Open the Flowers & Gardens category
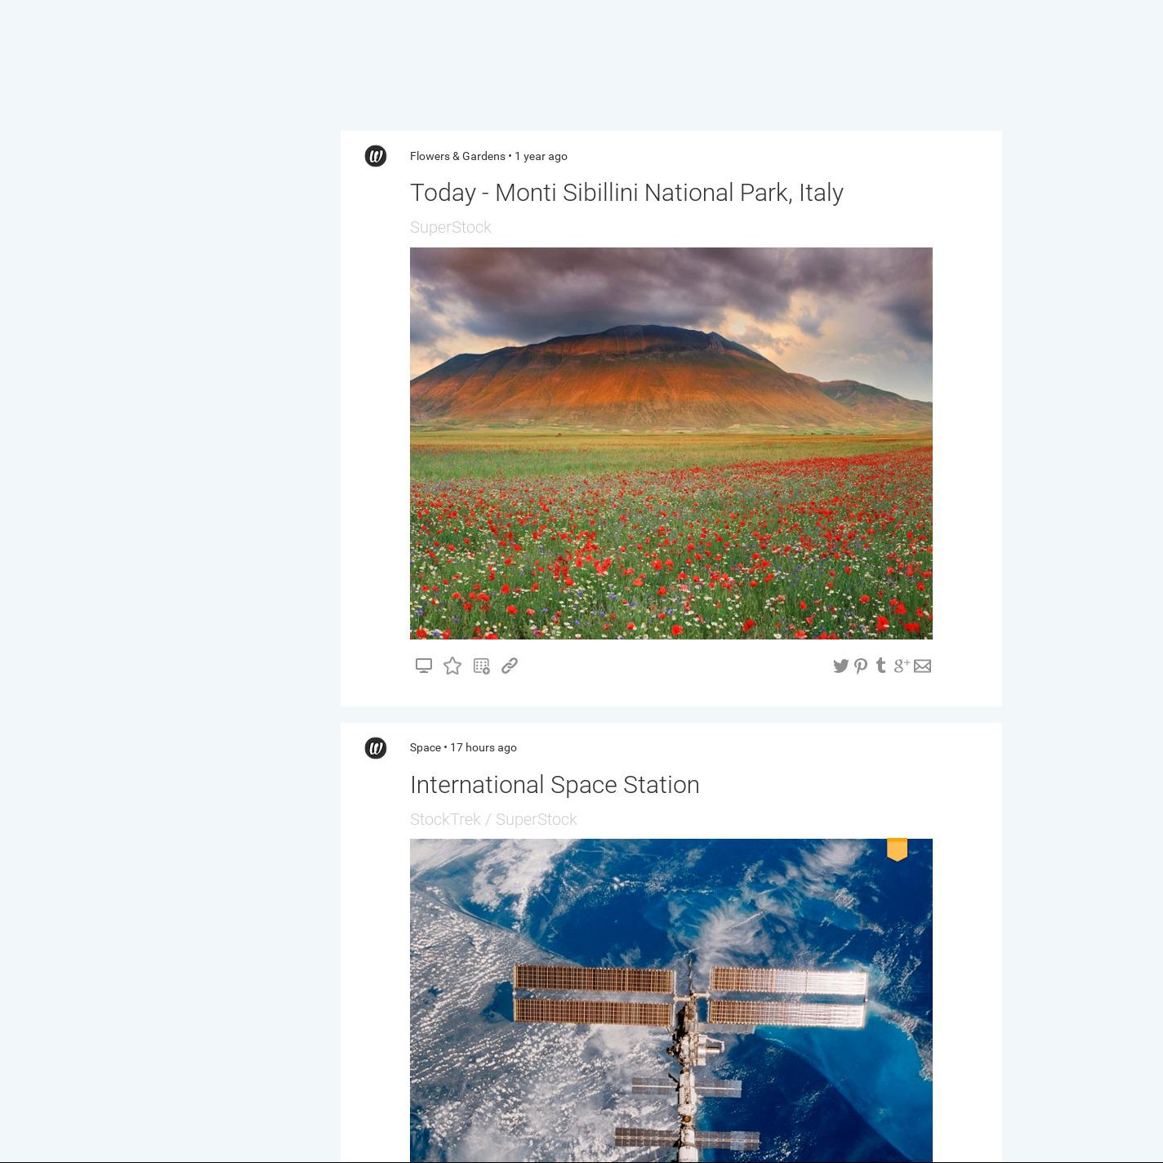Screen dimensions: 1163x1163 (457, 156)
